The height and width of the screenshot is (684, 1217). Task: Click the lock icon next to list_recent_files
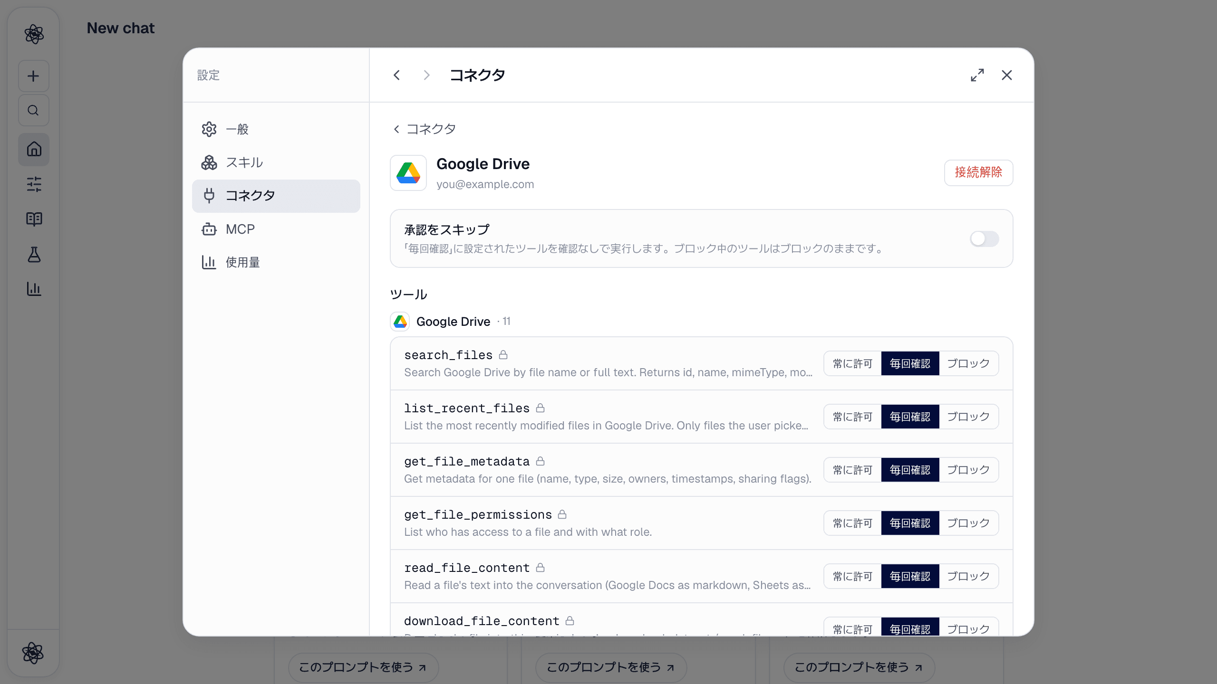pyautogui.click(x=540, y=408)
